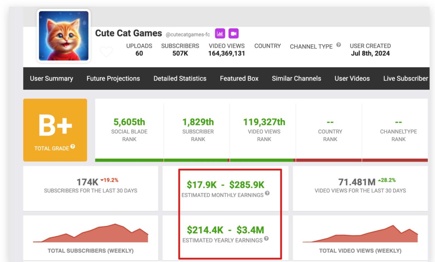Click the @cutecatgames-fc channel handle
This screenshot has width=435, height=262.
point(188,34)
